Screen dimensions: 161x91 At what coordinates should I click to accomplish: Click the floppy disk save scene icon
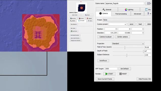148,3
